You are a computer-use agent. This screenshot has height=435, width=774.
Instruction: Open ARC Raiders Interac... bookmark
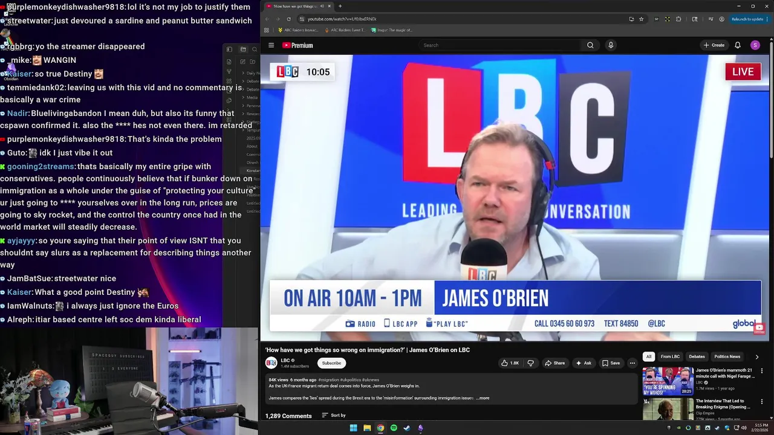tap(298, 30)
